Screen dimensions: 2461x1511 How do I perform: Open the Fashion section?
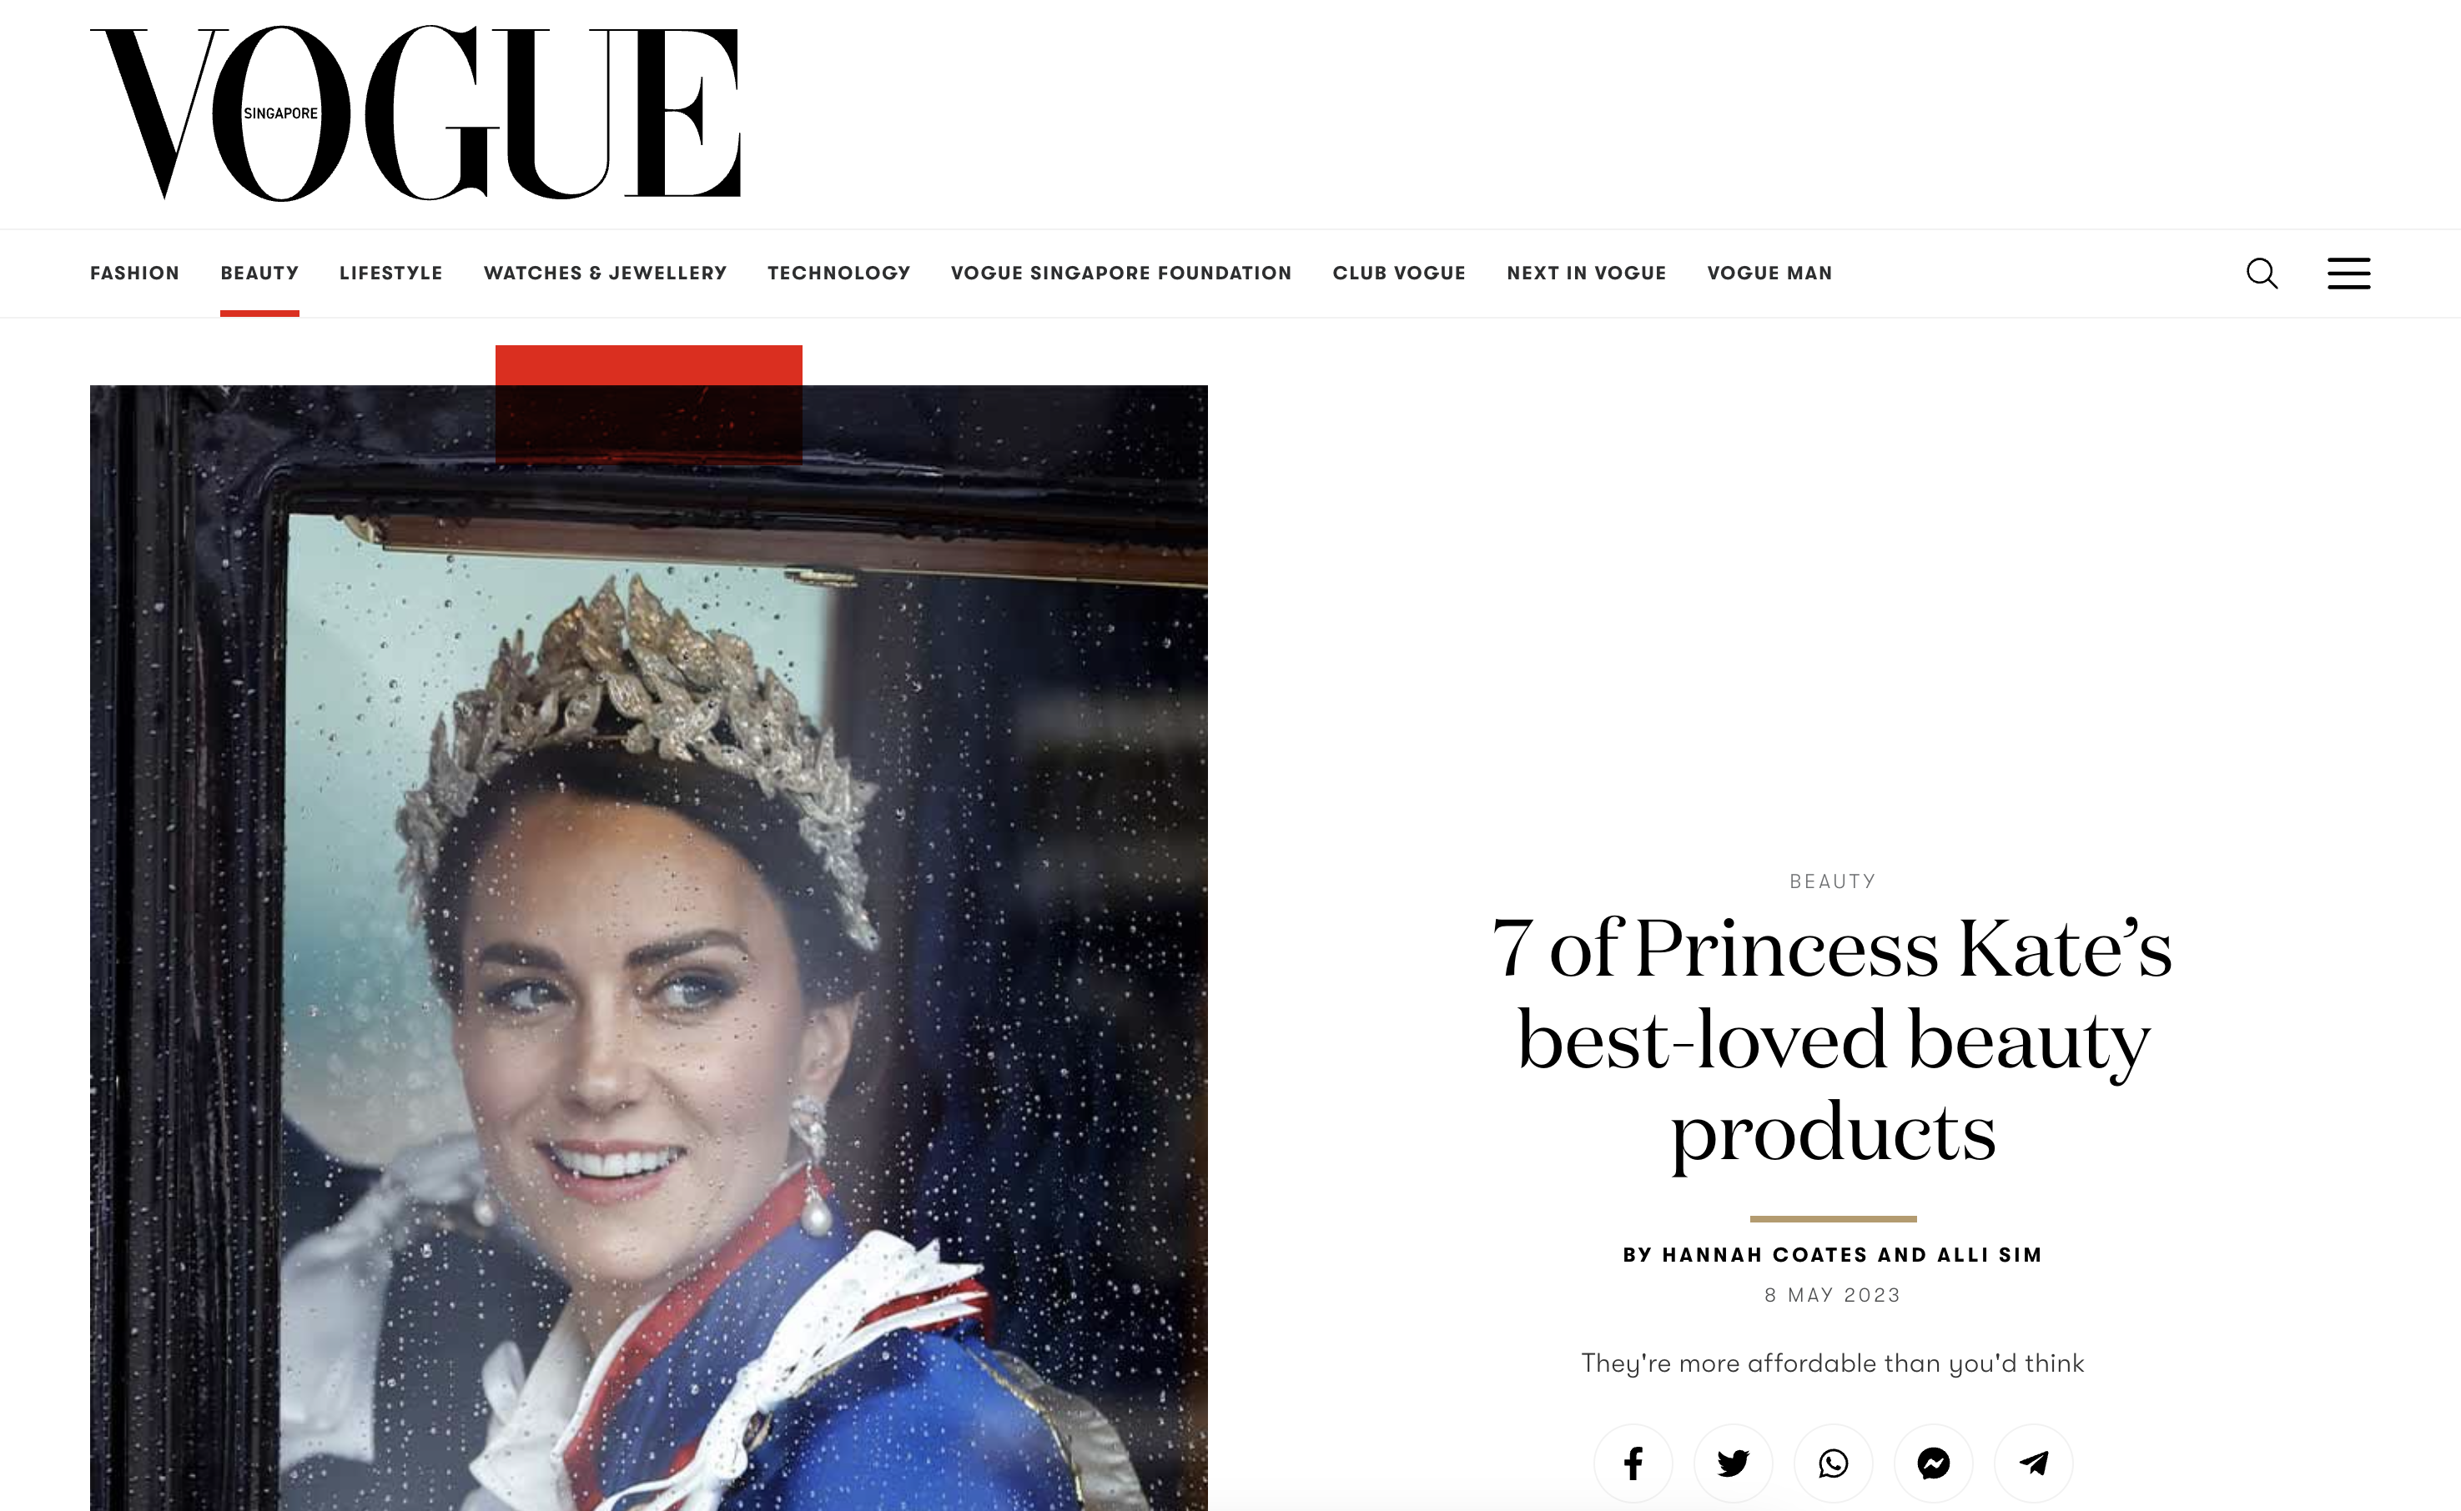pyautogui.click(x=135, y=273)
